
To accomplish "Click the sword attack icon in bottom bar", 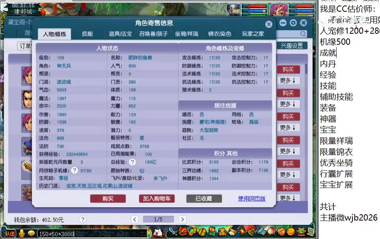I will coord(173,232).
